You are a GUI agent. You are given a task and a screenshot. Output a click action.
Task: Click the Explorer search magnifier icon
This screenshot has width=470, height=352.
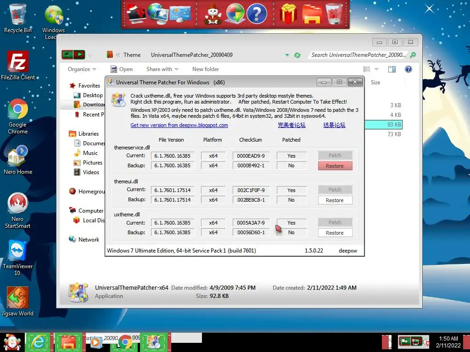[413, 55]
